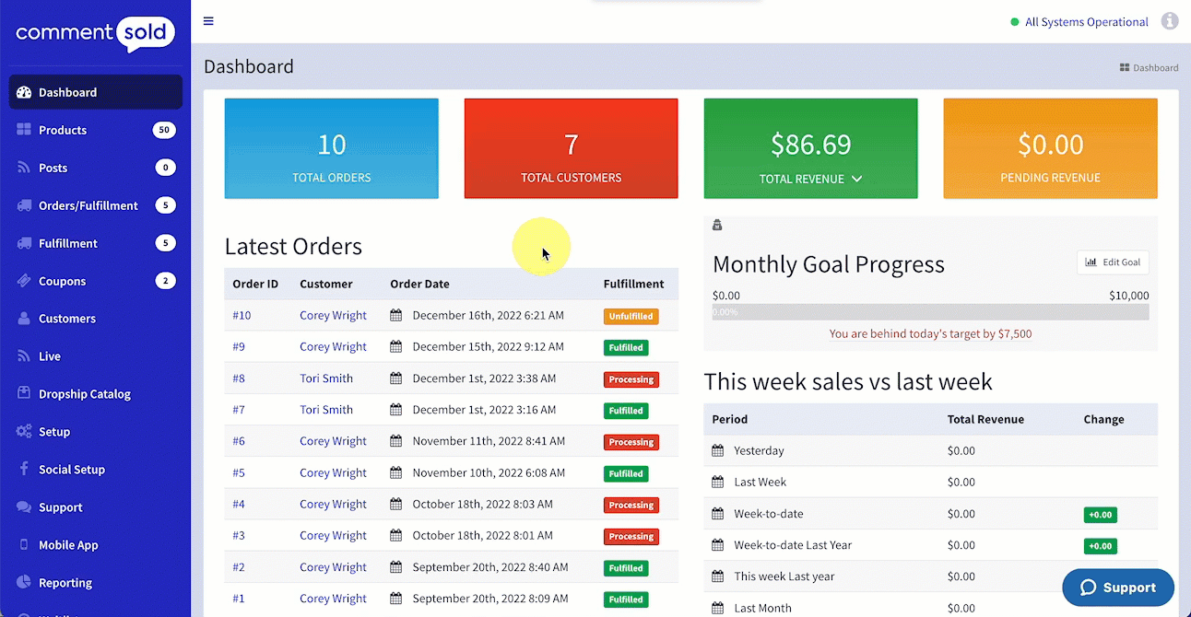Open Products in the sidebar
This screenshot has width=1191, height=617.
[96, 130]
